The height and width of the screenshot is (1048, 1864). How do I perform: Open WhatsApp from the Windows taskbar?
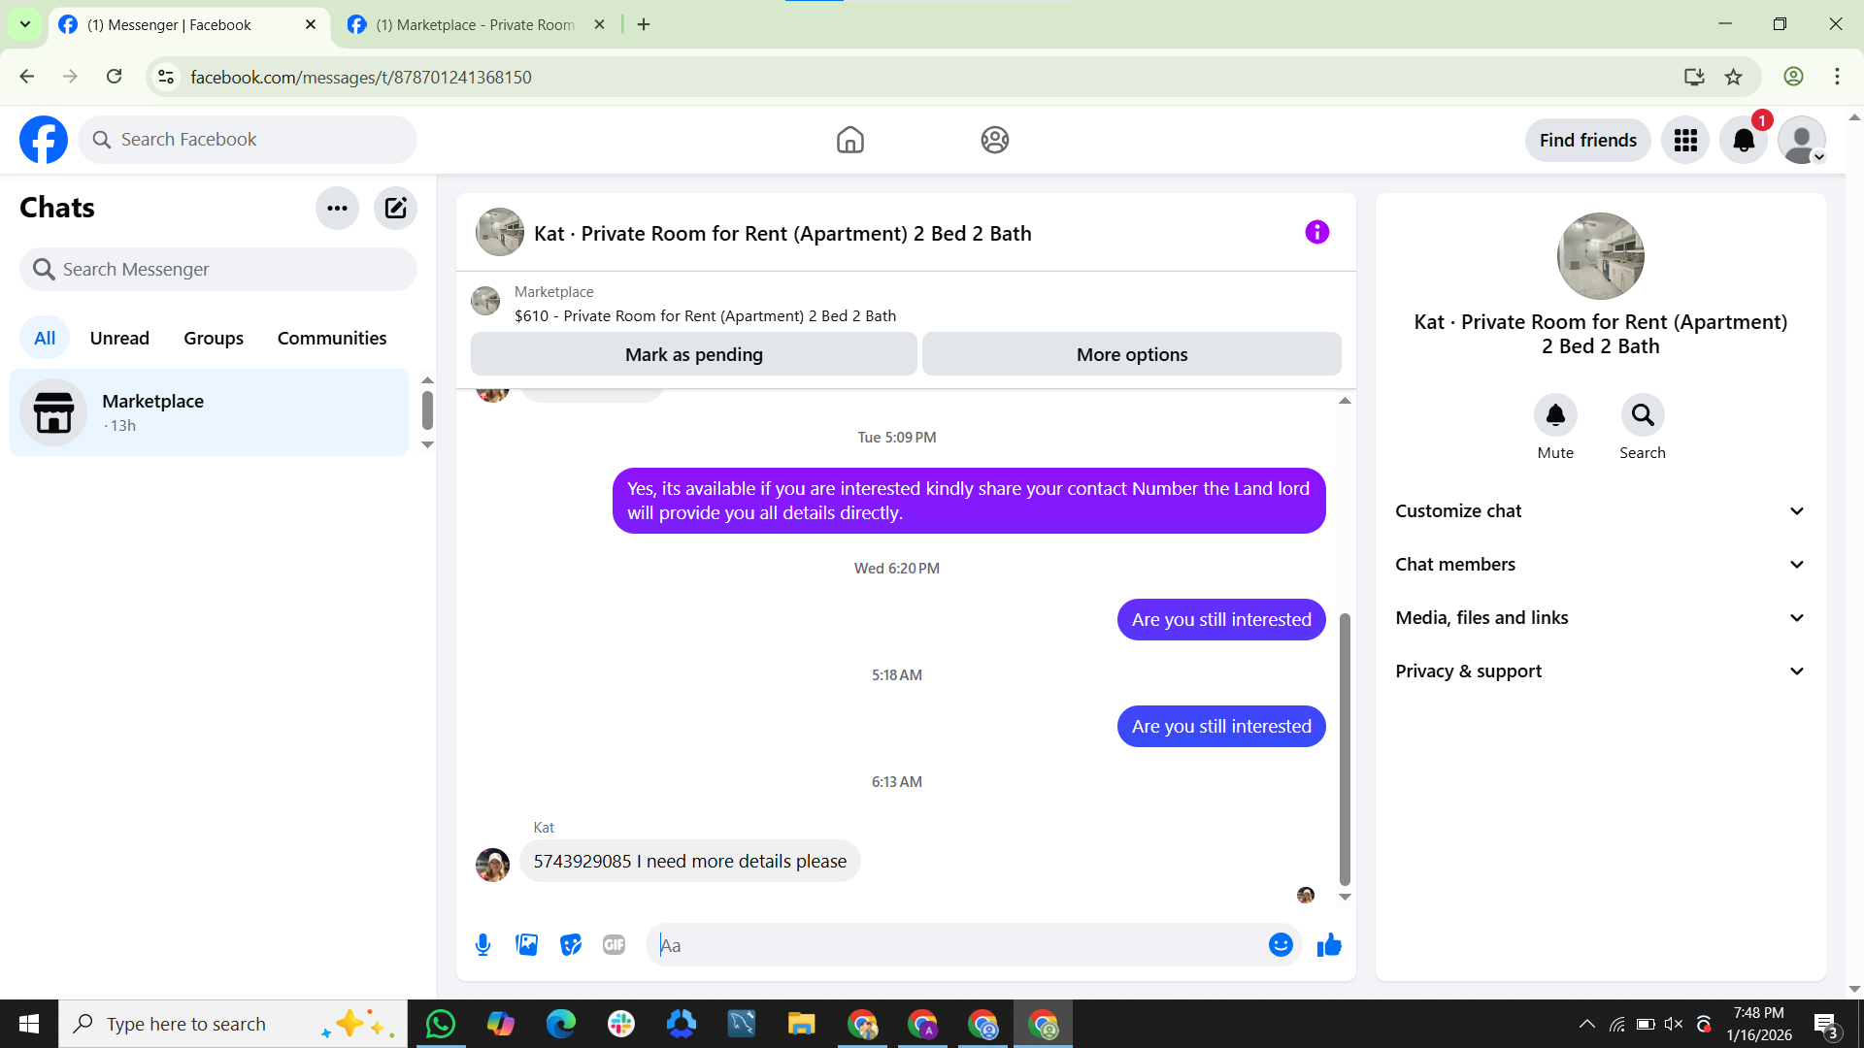[x=441, y=1024]
